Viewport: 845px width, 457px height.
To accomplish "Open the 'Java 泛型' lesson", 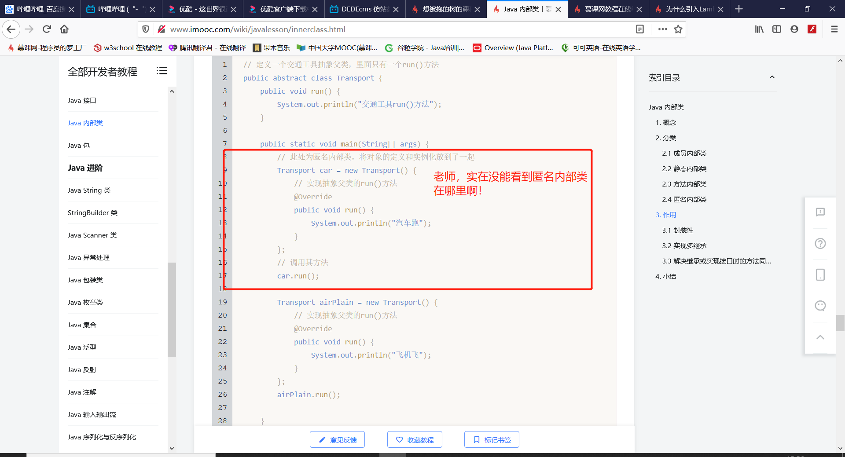I will pyautogui.click(x=82, y=347).
